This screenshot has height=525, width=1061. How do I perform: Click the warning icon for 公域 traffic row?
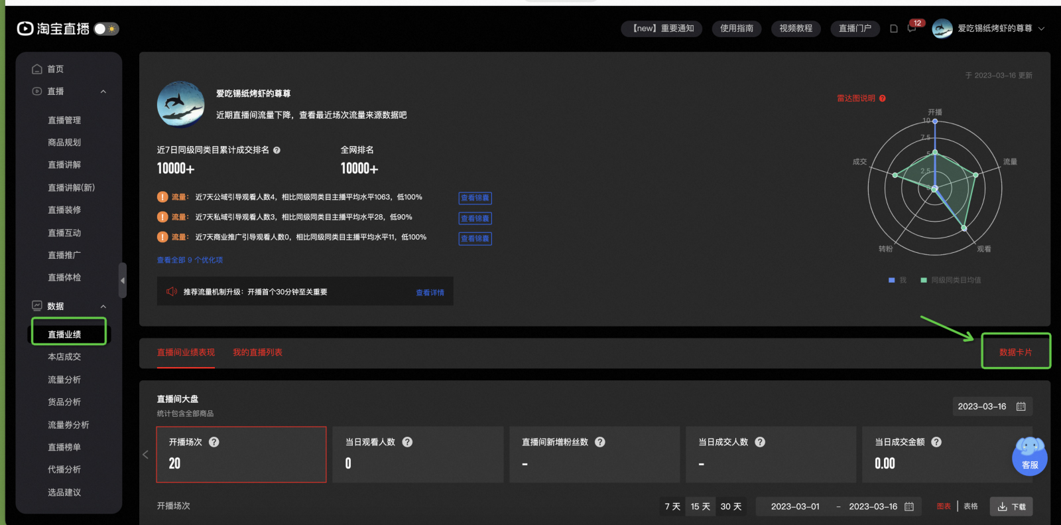pos(162,197)
